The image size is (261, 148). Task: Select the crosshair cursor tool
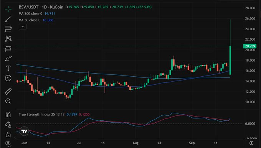(x=8, y=9)
